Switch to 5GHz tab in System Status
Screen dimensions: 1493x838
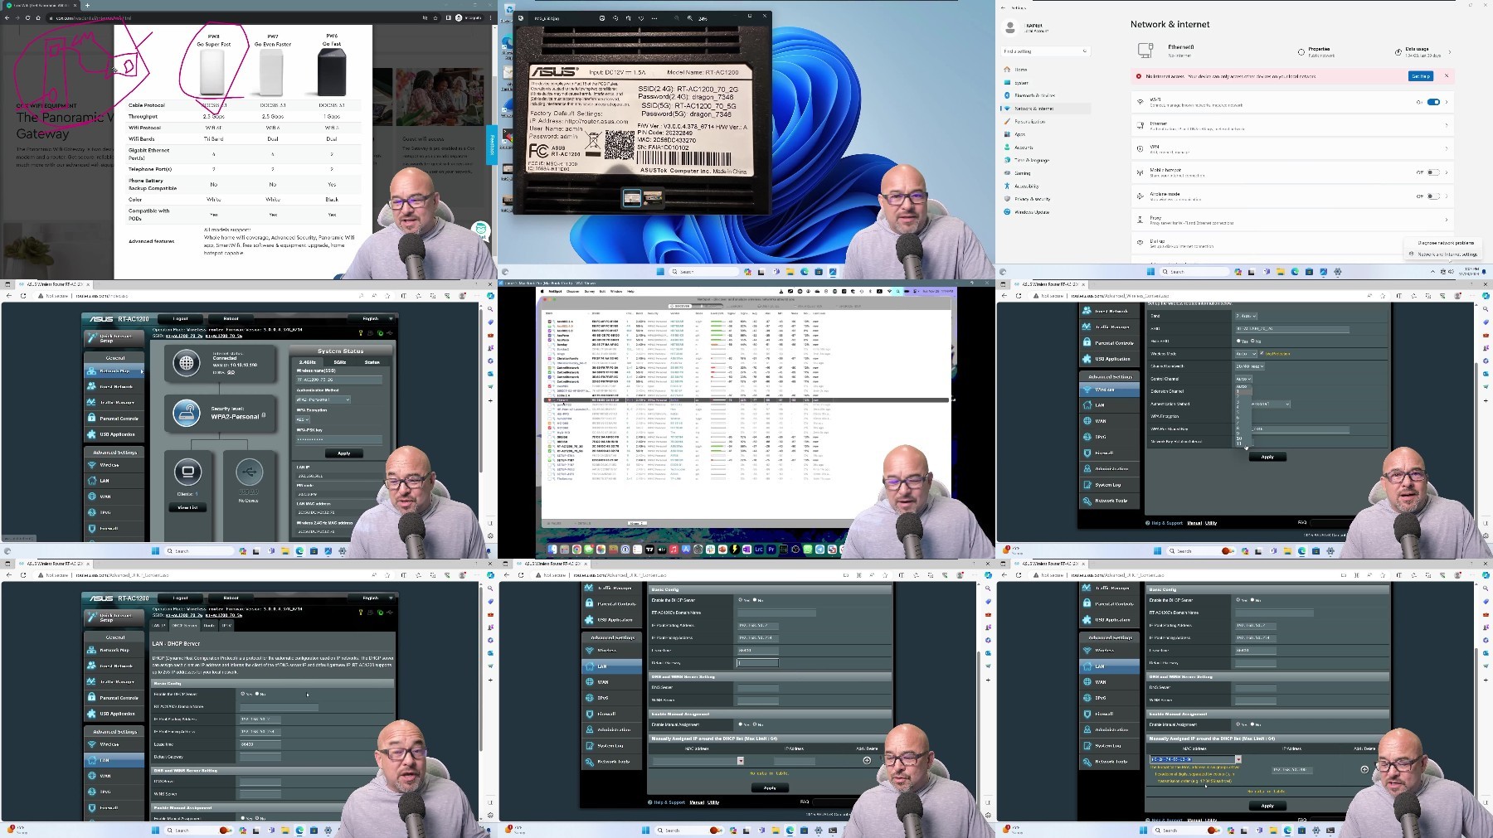coord(340,362)
